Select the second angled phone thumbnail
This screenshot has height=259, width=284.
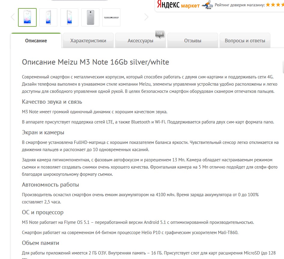coord(48,17)
